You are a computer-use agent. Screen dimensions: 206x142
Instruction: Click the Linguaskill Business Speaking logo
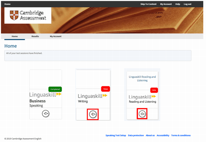[45, 100]
